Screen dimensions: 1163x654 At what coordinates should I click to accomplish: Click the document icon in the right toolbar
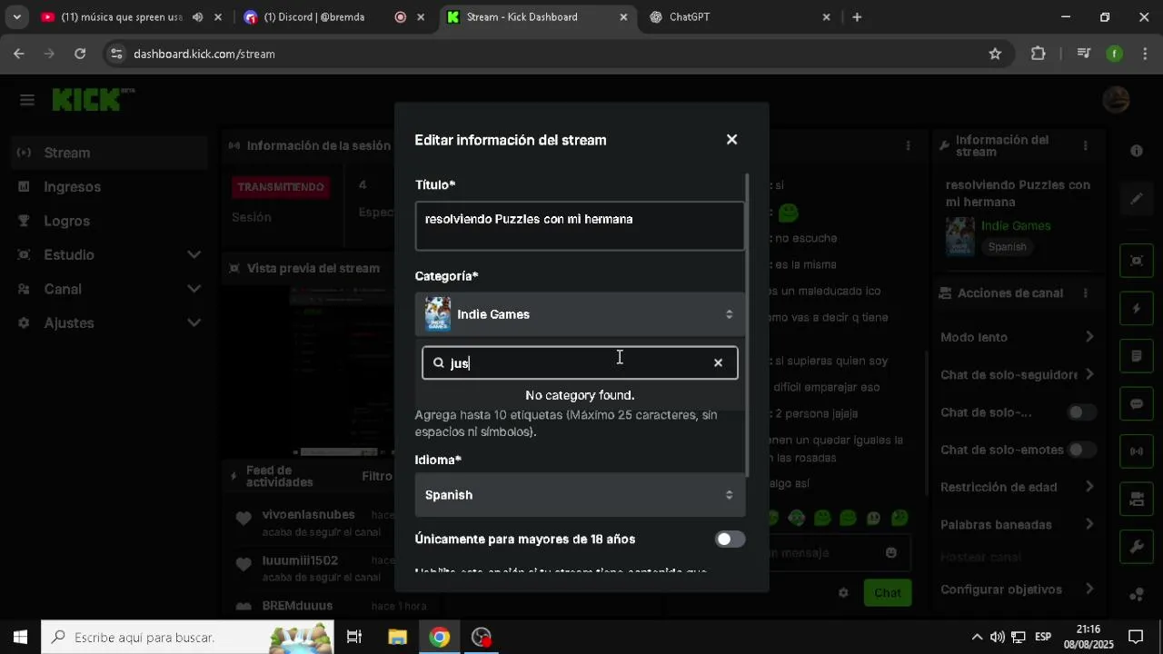tap(1137, 356)
